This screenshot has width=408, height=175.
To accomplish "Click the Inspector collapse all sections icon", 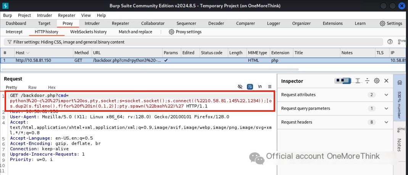I will pyautogui.click(x=367, y=81).
